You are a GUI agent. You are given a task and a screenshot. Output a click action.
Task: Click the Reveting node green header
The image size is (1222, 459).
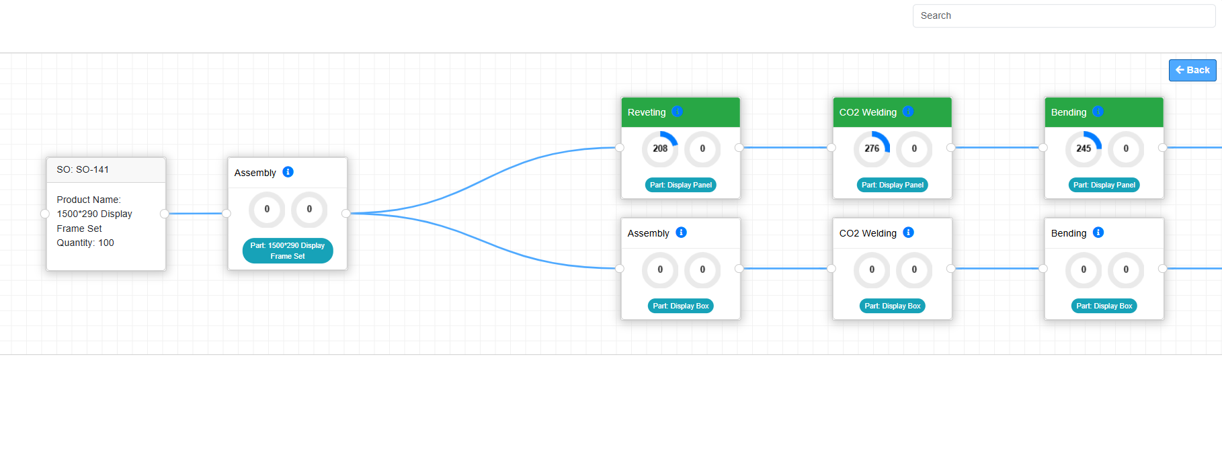pyautogui.click(x=706, y=112)
